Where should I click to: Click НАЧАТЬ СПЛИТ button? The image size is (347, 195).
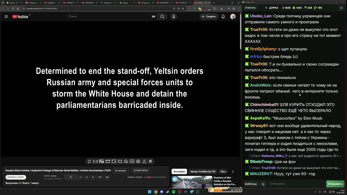pos(16,177)
